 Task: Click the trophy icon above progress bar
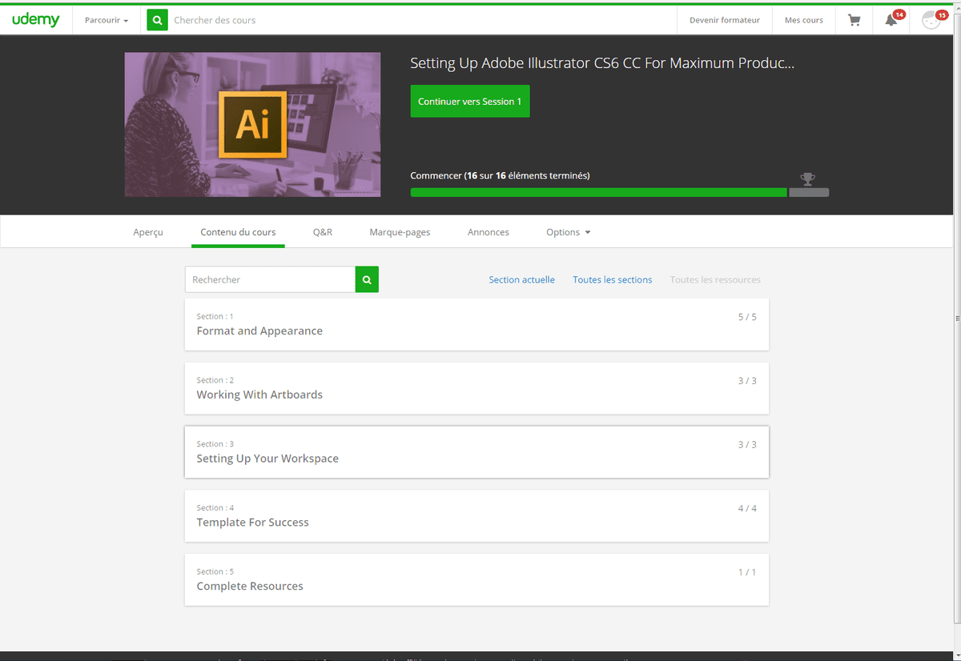tap(807, 179)
